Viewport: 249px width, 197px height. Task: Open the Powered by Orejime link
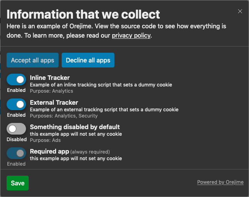click(x=220, y=182)
